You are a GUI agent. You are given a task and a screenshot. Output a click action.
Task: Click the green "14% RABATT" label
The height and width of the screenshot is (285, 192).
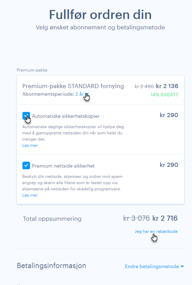(164, 95)
